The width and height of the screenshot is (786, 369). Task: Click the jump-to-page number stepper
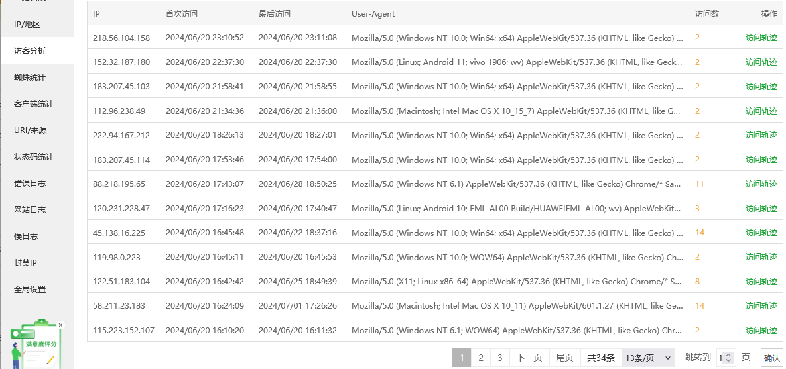click(726, 358)
